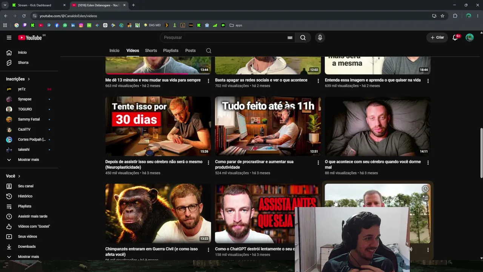Open the LinkedIn bookmark

73,25
